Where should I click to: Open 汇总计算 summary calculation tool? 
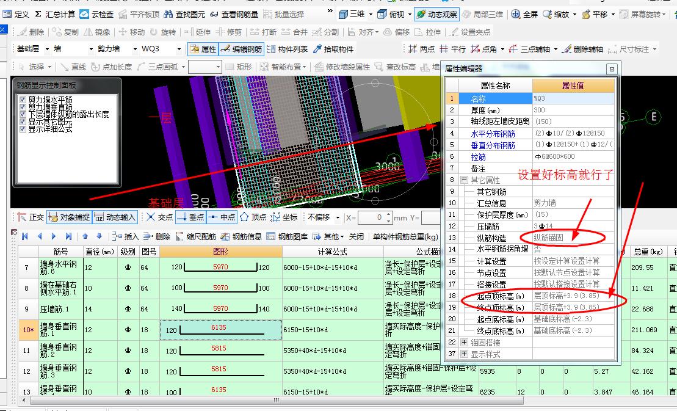pos(55,14)
